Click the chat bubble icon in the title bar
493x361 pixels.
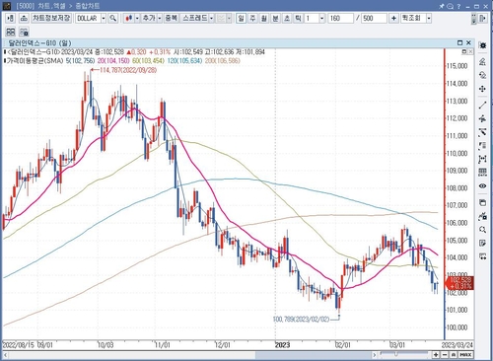[x=451, y=6]
